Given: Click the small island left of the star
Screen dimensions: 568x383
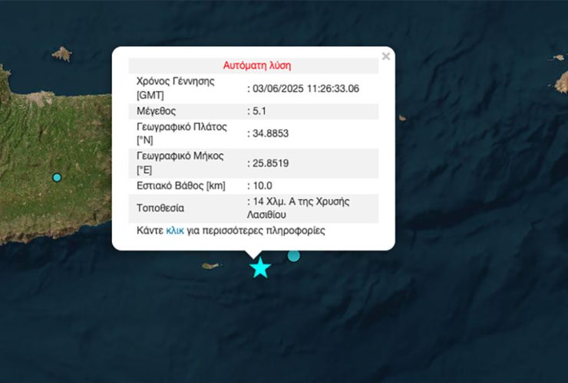Looking at the screenshot, I should point(211,266).
